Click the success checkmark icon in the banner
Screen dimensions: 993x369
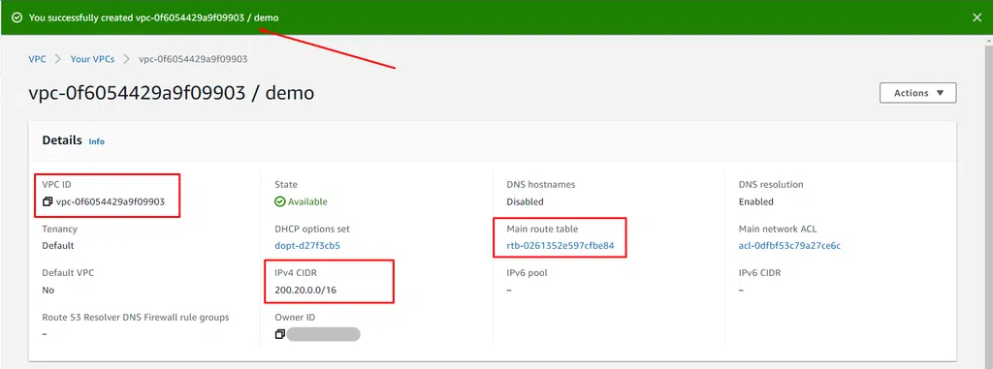tap(17, 17)
